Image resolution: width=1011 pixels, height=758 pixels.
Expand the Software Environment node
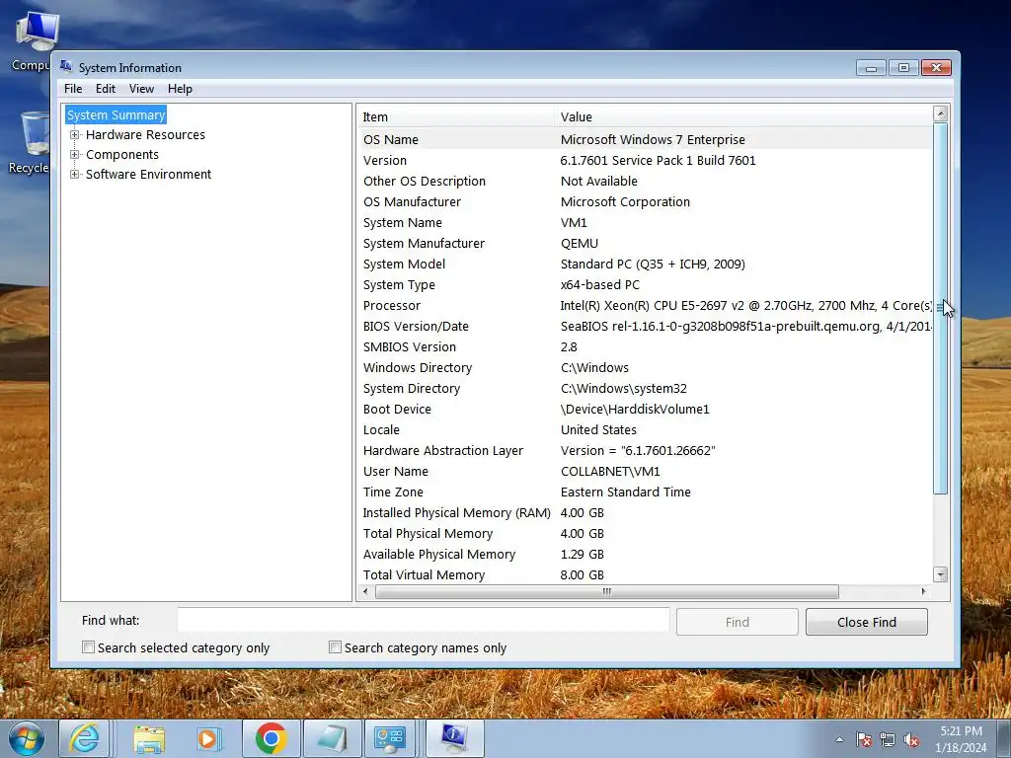75,174
